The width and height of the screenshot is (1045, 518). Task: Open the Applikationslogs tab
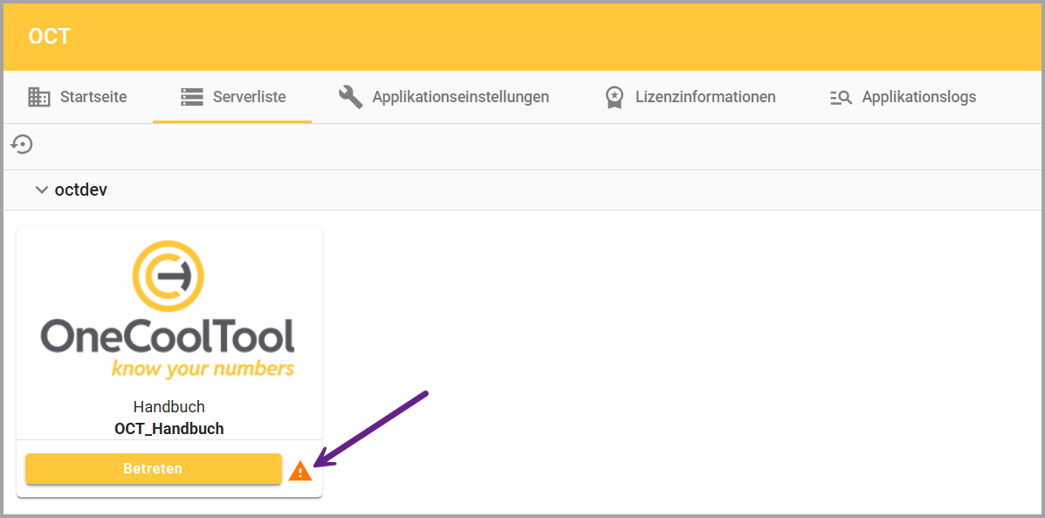903,97
